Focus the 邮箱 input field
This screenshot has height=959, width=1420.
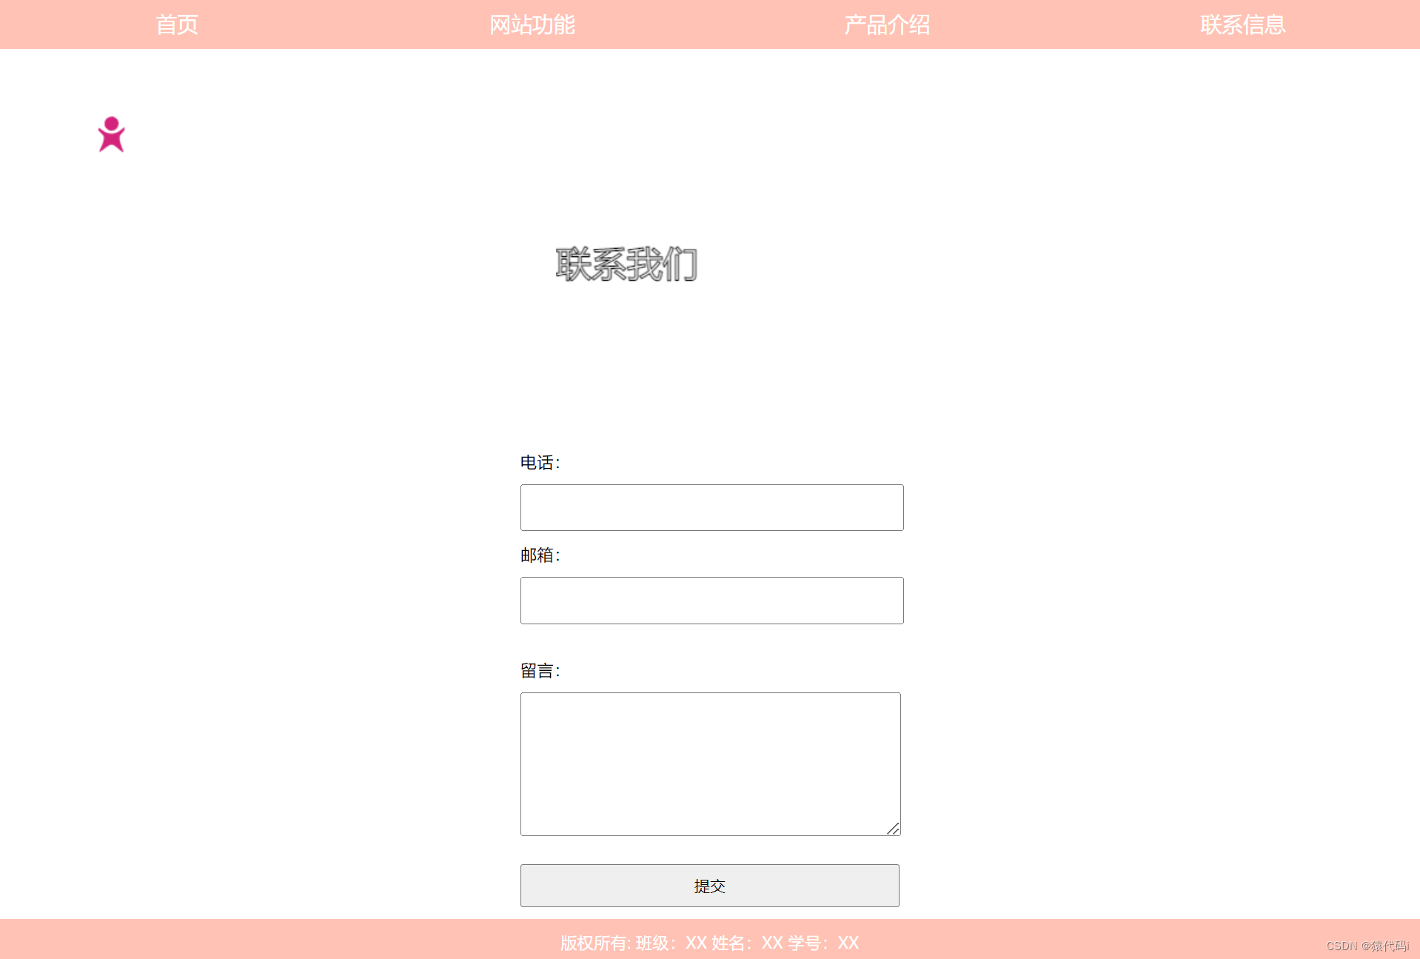click(712, 601)
